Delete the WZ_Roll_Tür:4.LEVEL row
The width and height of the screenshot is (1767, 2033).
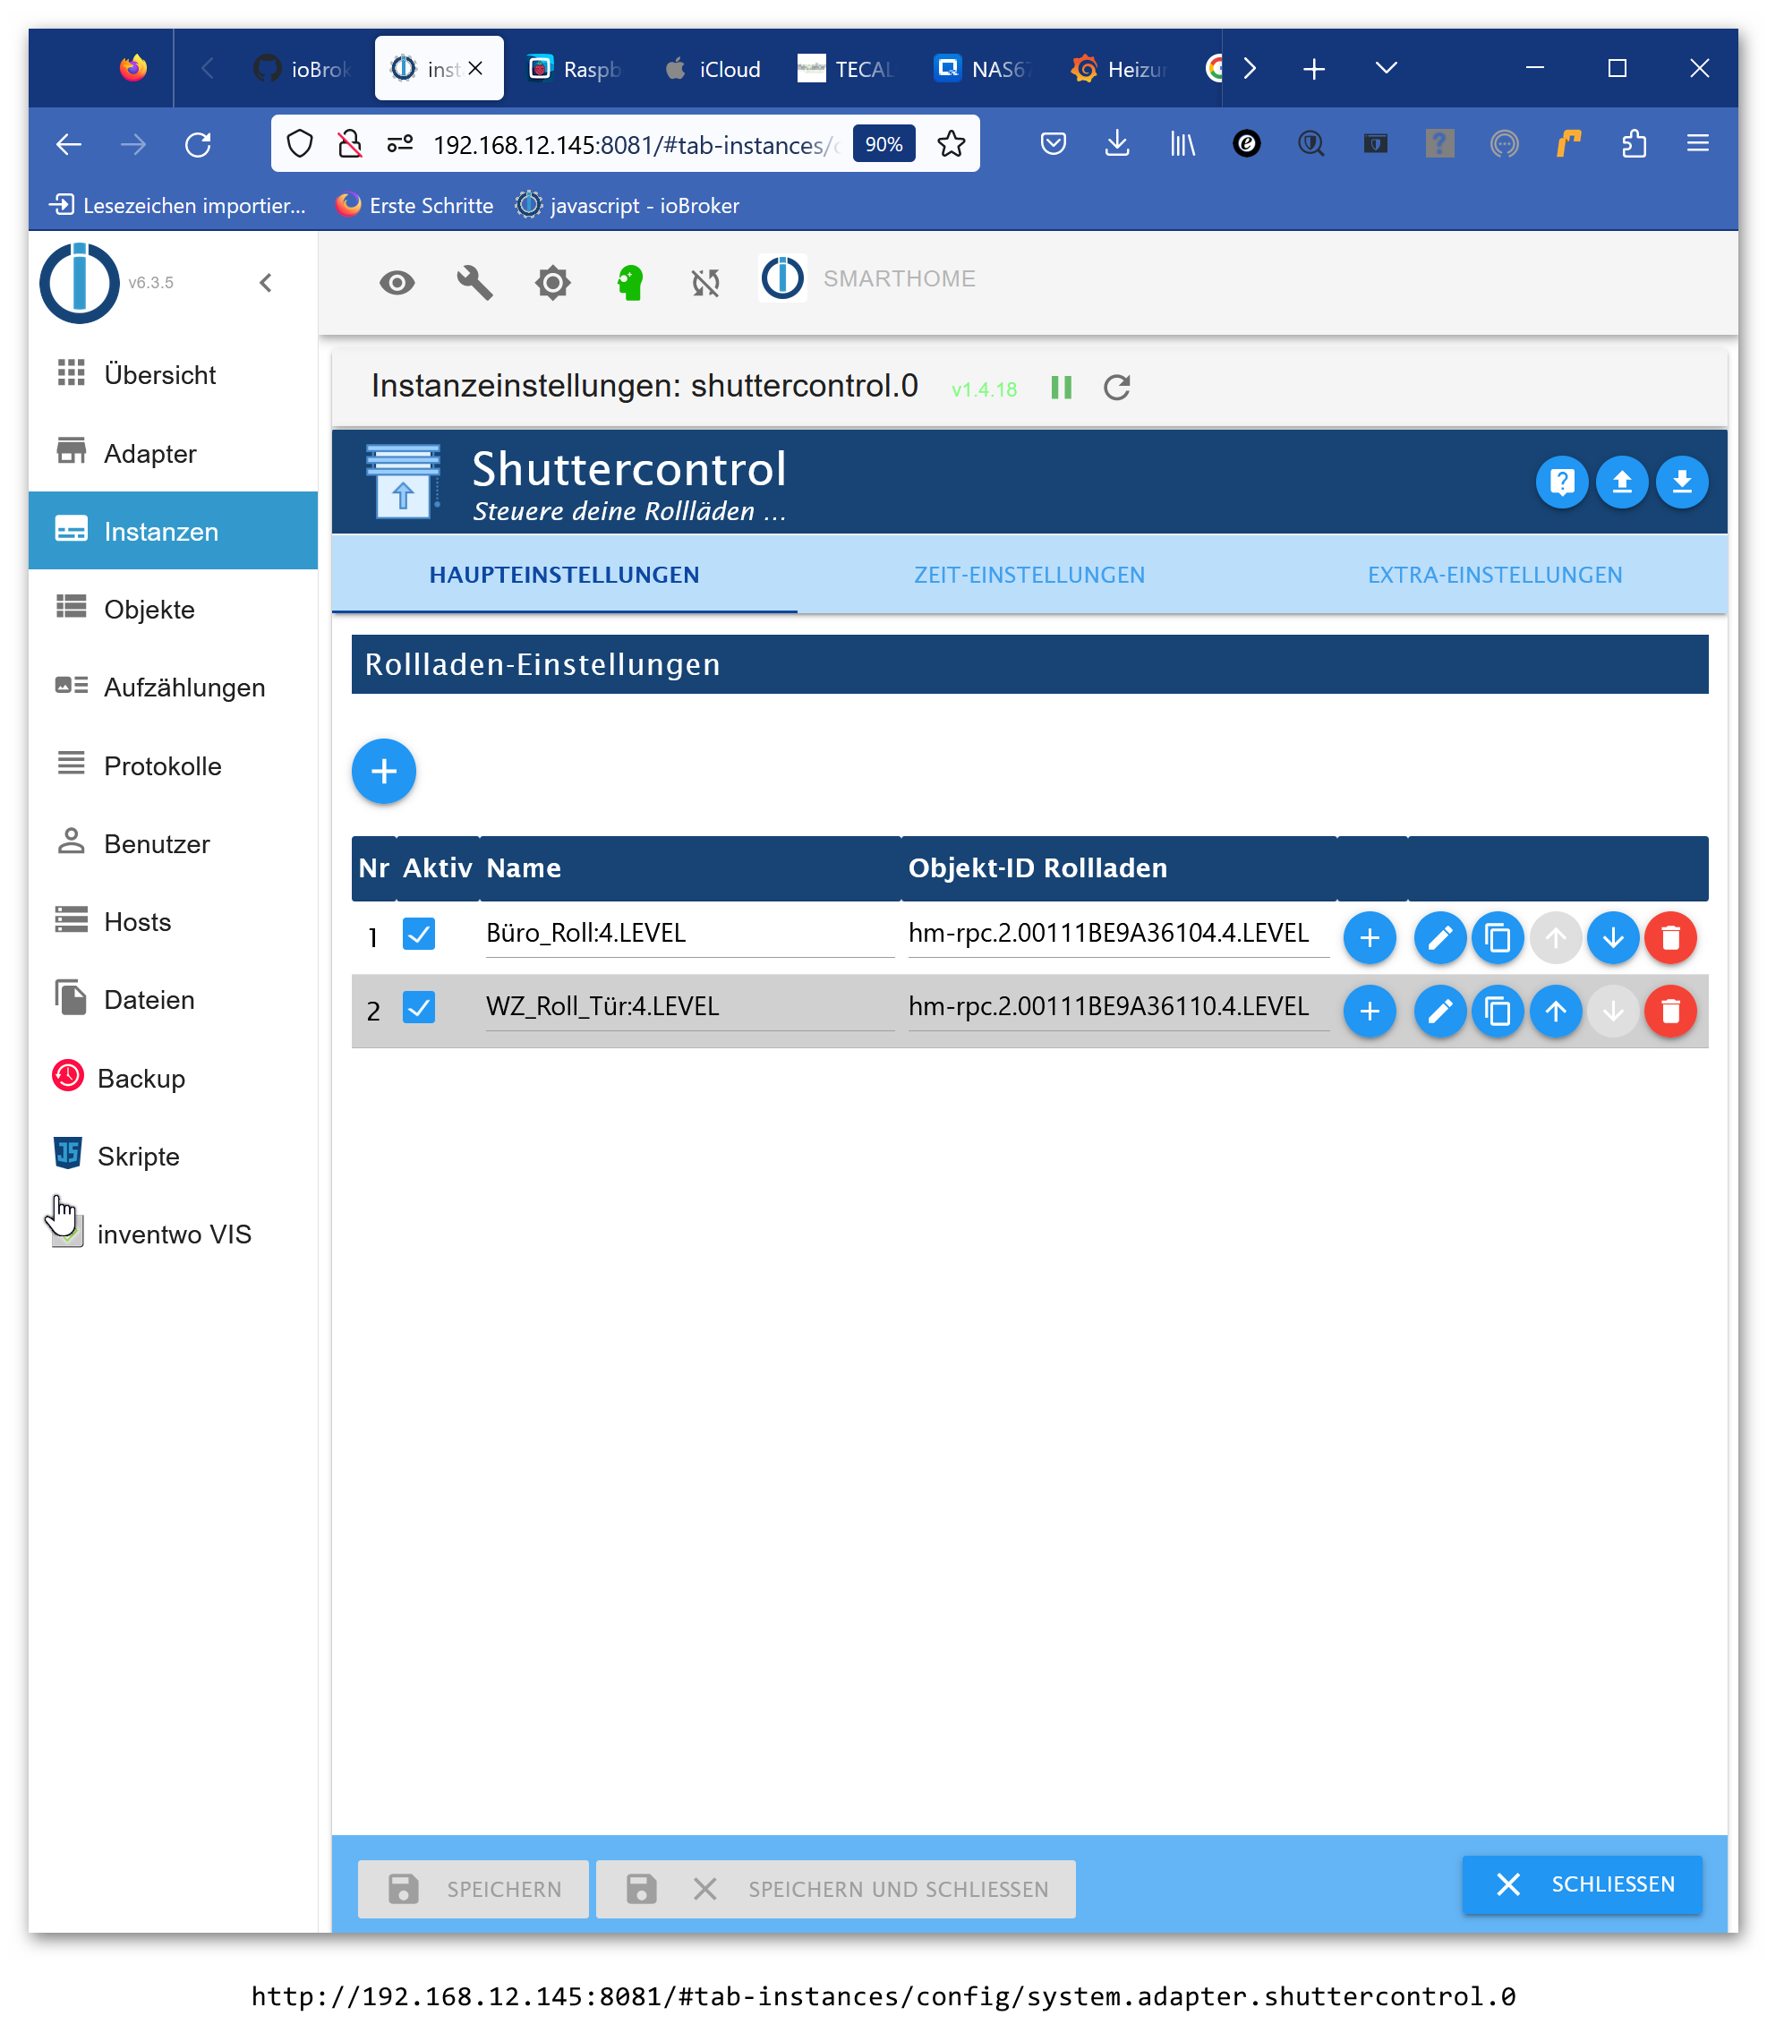coord(1670,1012)
